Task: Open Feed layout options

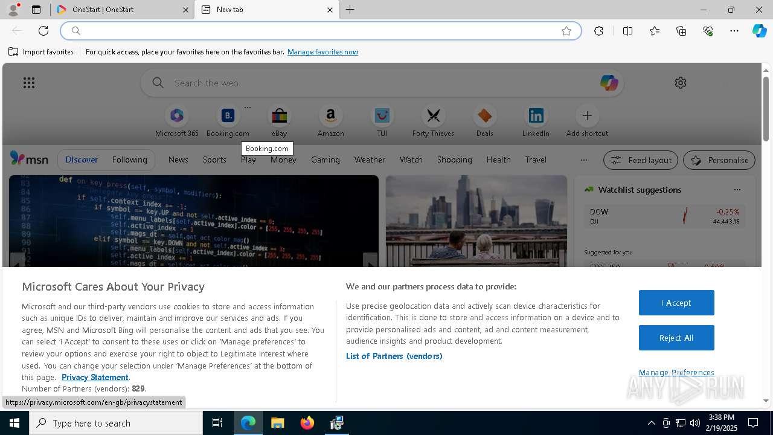Action: (x=641, y=160)
